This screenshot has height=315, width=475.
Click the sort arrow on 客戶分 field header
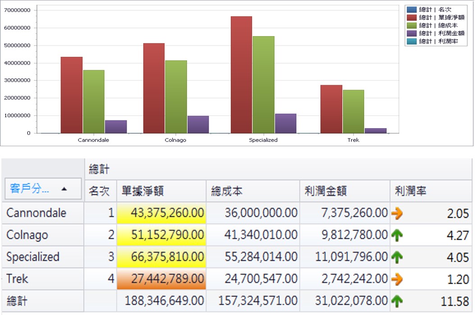point(64,189)
